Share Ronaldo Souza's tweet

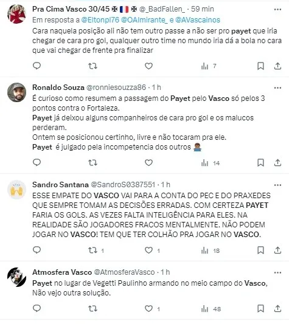coord(277,163)
